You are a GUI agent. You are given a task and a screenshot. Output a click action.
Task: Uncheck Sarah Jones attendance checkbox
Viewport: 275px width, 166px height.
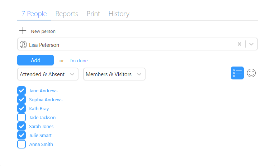point(22,126)
